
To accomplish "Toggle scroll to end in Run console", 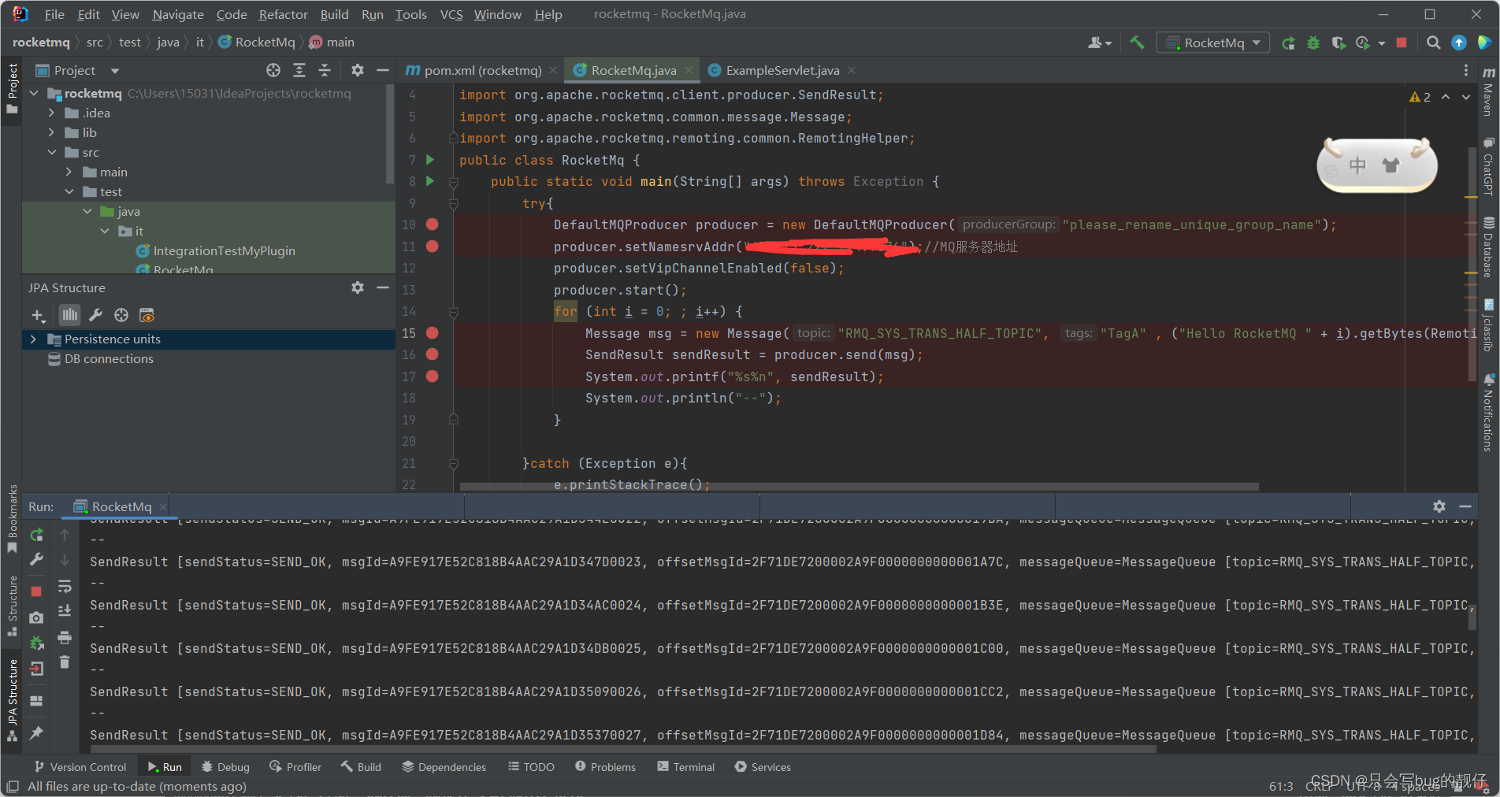I will pos(65,611).
